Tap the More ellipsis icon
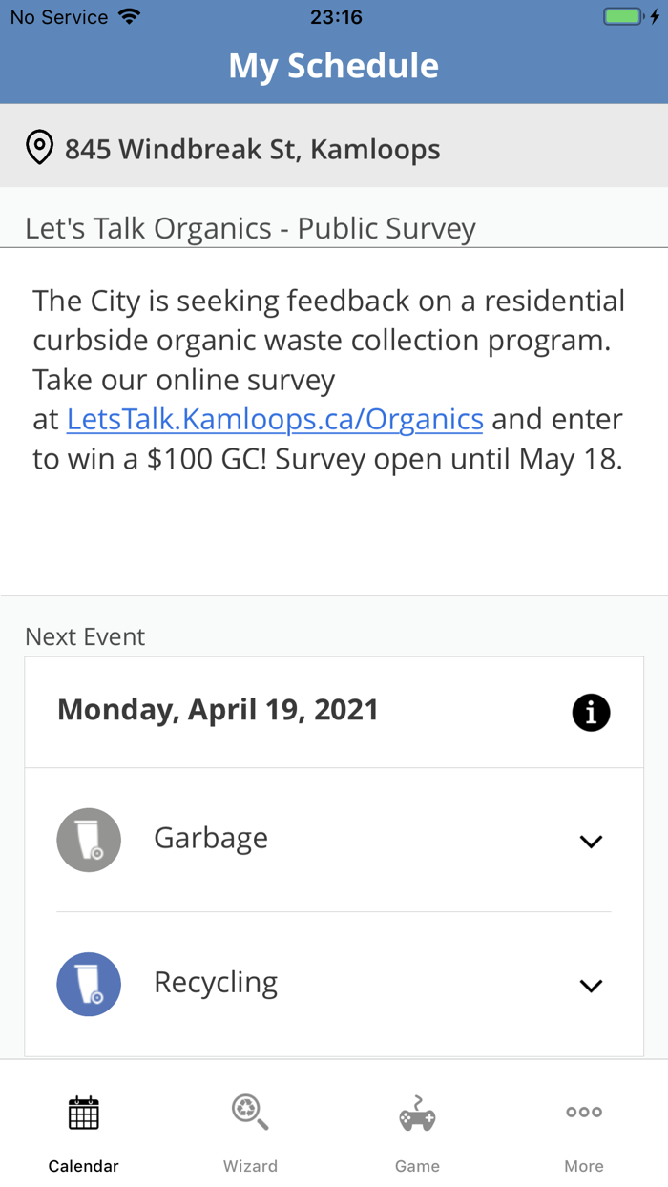The height and width of the screenshot is (1187, 668). [x=583, y=1112]
